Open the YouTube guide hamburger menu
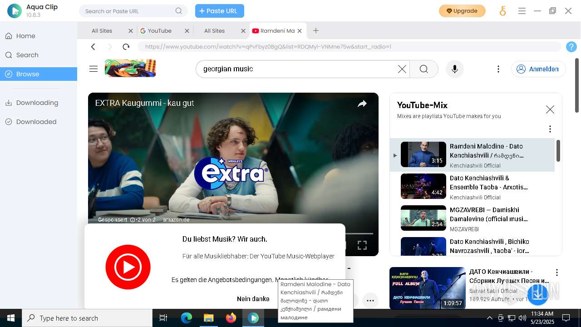This screenshot has width=581, height=327. (94, 69)
